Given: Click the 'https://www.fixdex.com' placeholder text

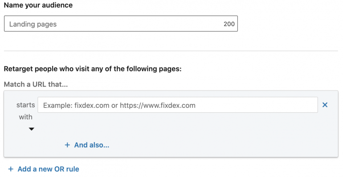Looking at the screenshot, I should point(158,105).
